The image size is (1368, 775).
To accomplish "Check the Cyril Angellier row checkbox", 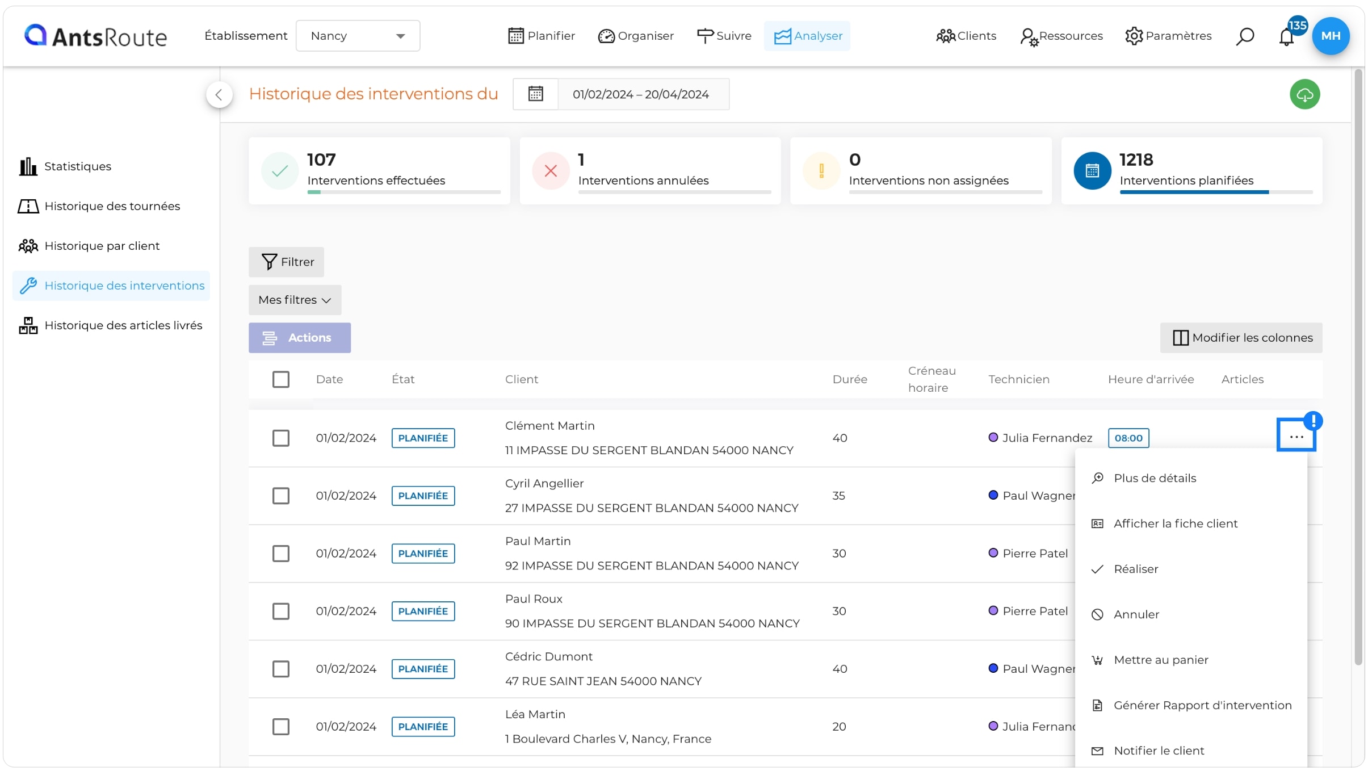I will coord(280,496).
